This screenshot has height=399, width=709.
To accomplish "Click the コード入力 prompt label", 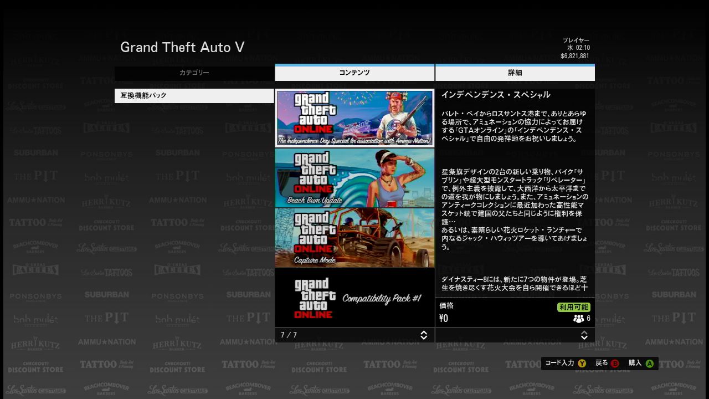I will click(559, 363).
